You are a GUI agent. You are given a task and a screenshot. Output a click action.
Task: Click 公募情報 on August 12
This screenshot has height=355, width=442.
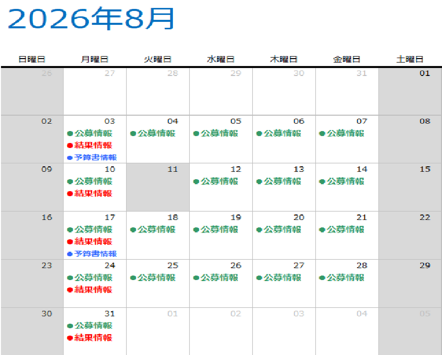[220, 182]
